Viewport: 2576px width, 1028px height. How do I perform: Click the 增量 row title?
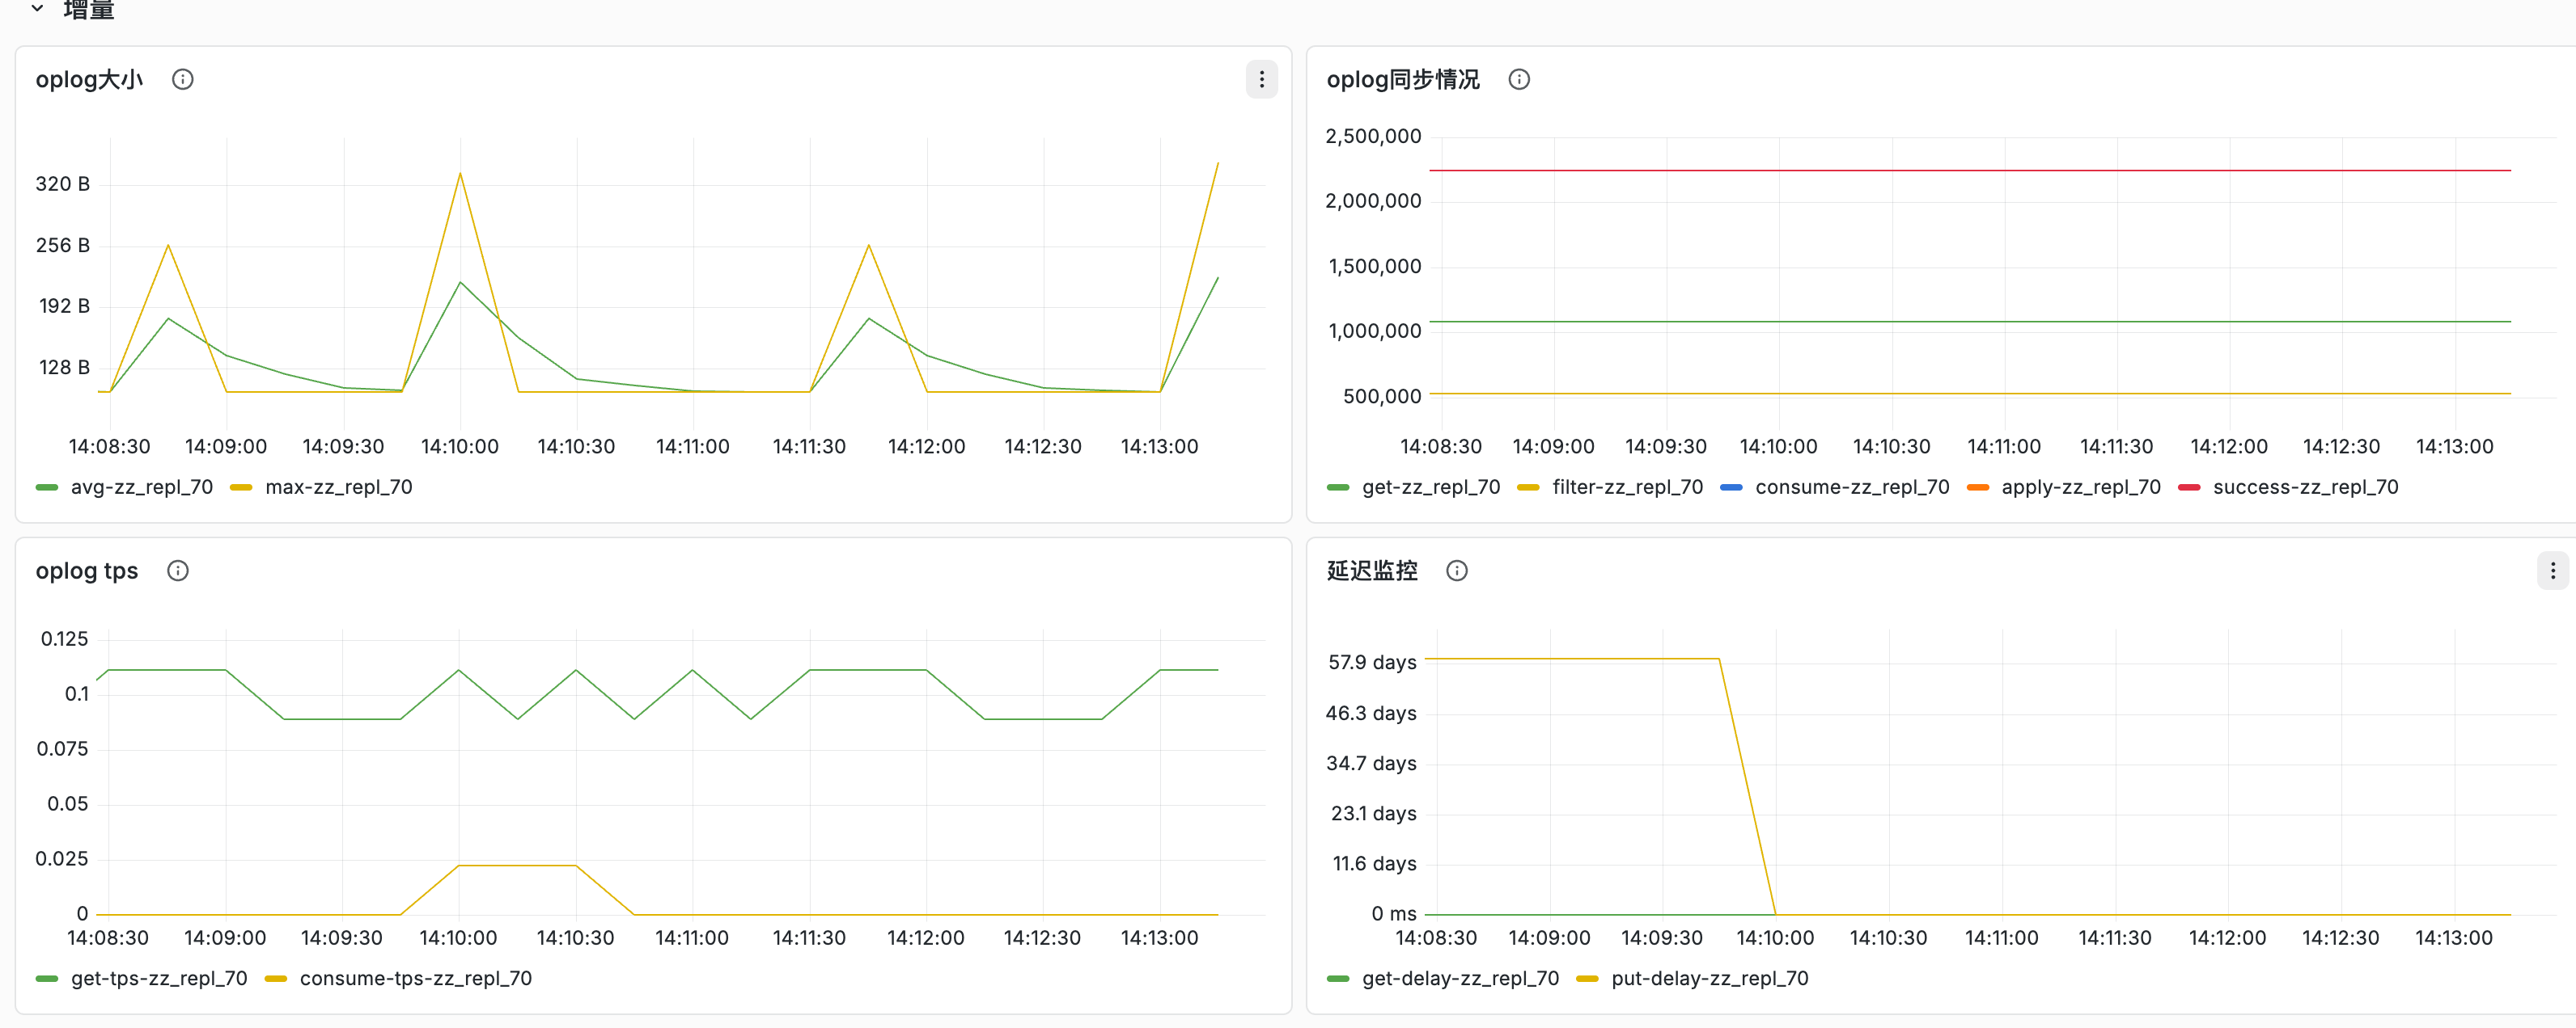(88, 9)
